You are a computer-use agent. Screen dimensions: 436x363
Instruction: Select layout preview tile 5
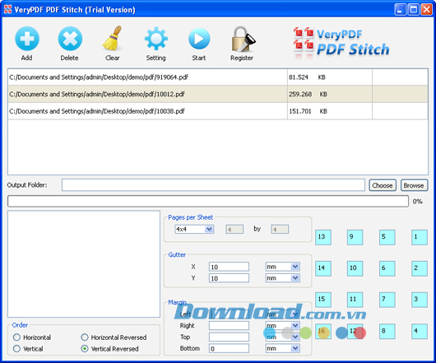(387, 237)
